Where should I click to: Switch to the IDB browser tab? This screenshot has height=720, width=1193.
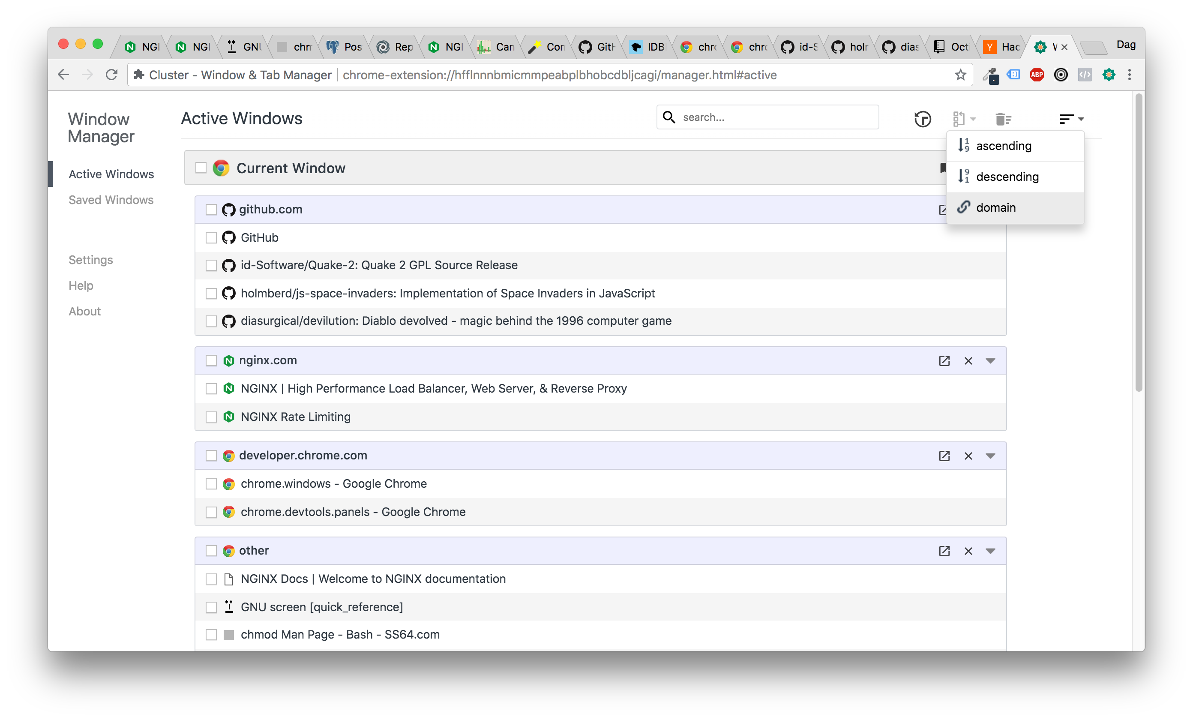(647, 46)
